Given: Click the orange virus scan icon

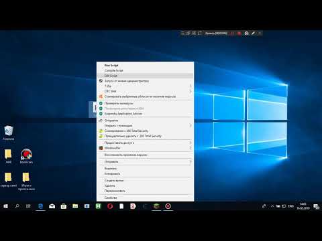Looking at the screenshot, I should tap(101, 96).
